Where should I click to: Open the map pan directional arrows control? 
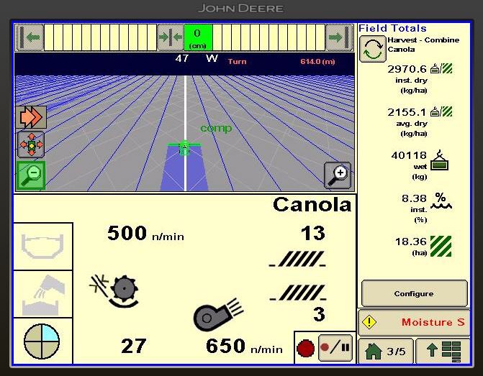coord(31,145)
